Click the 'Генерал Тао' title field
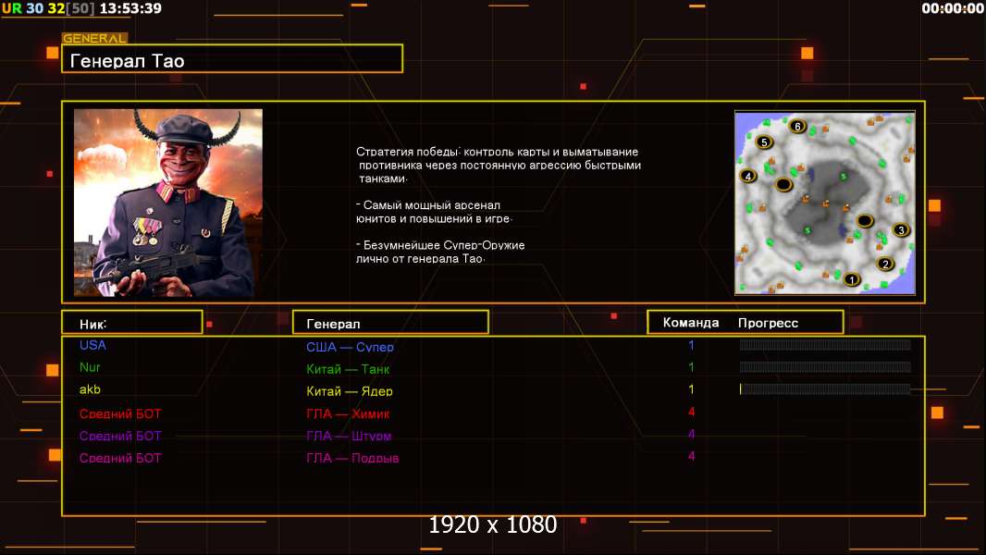This screenshot has height=555, width=986. click(x=232, y=58)
